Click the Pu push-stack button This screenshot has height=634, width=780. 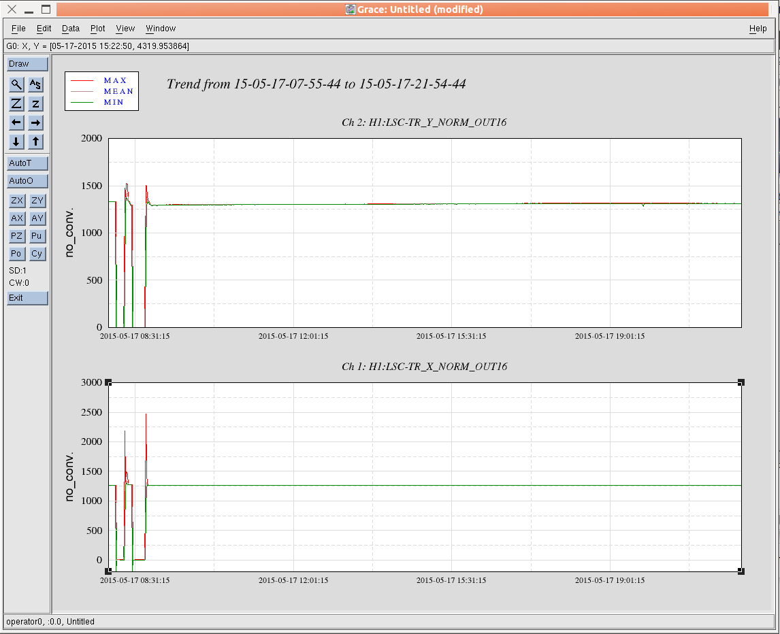(37, 236)
